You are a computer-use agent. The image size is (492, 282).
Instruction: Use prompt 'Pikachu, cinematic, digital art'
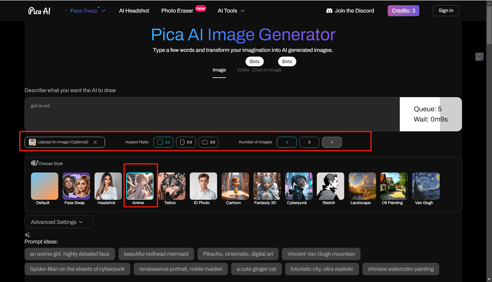point(238,254)
